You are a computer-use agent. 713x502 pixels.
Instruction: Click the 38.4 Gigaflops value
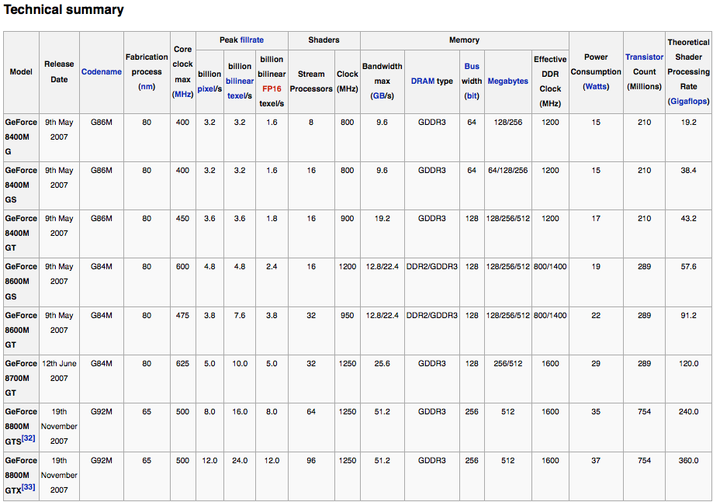coord(688,171)
